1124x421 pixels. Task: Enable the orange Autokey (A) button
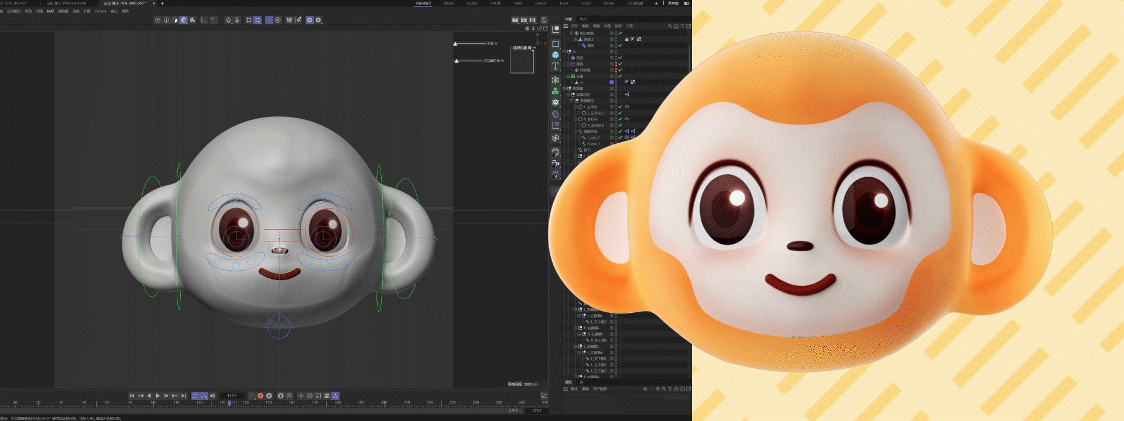pyautogui.click(x=261, y=396)
